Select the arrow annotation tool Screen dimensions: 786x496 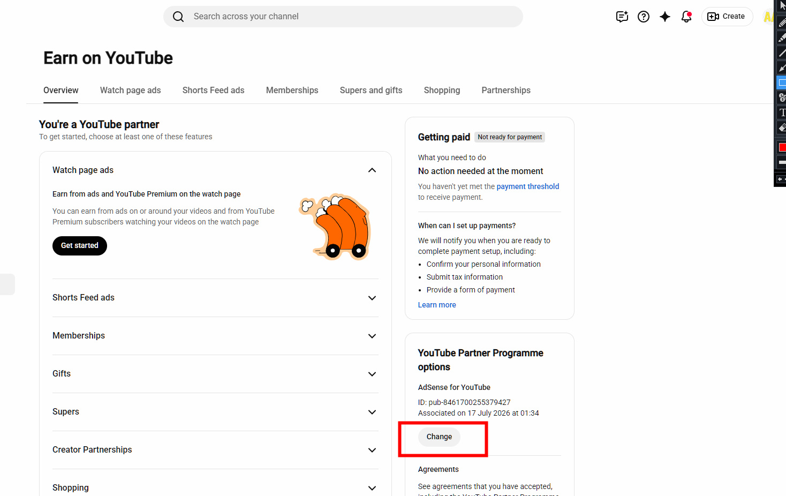tap(782, 67)
